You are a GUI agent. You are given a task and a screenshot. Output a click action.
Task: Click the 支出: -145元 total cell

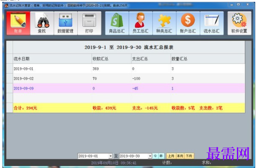pyautogui.click(x=151, y=108)
